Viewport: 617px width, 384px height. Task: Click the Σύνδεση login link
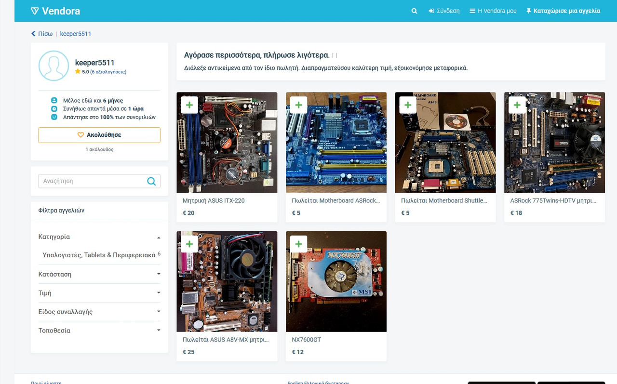444,11
